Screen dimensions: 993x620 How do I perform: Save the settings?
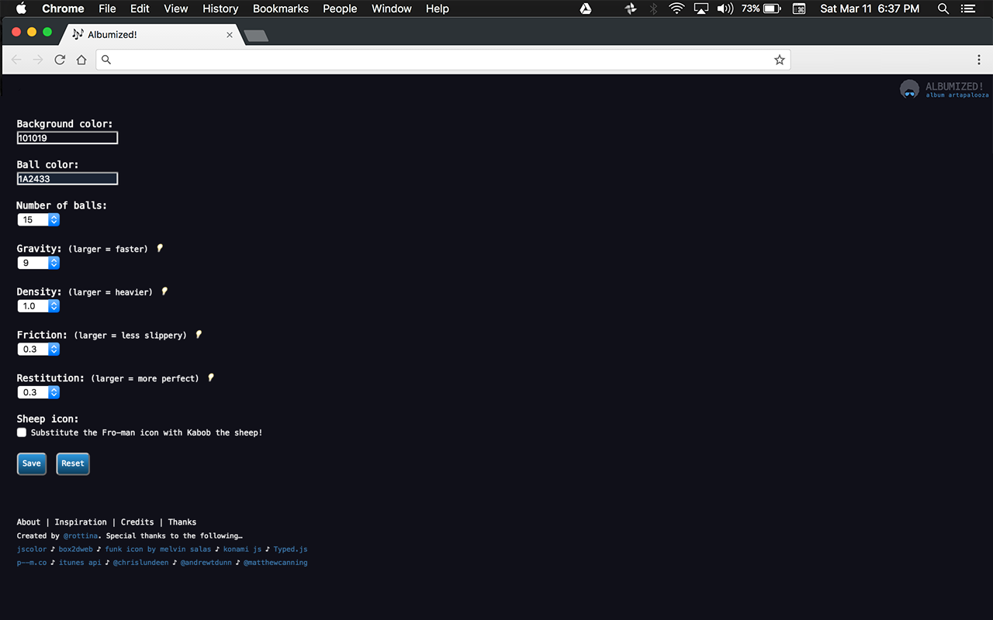point(32,463)
